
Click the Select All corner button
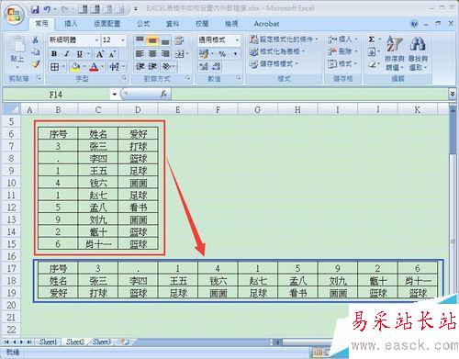[x=11, y=109]
